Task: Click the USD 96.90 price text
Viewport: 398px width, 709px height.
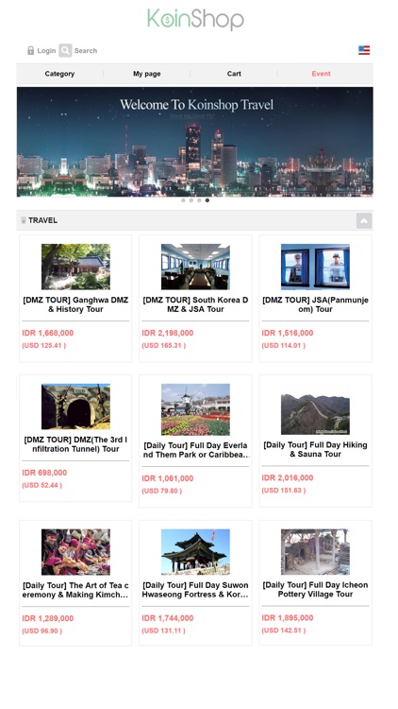Action: tap(41, 631)
